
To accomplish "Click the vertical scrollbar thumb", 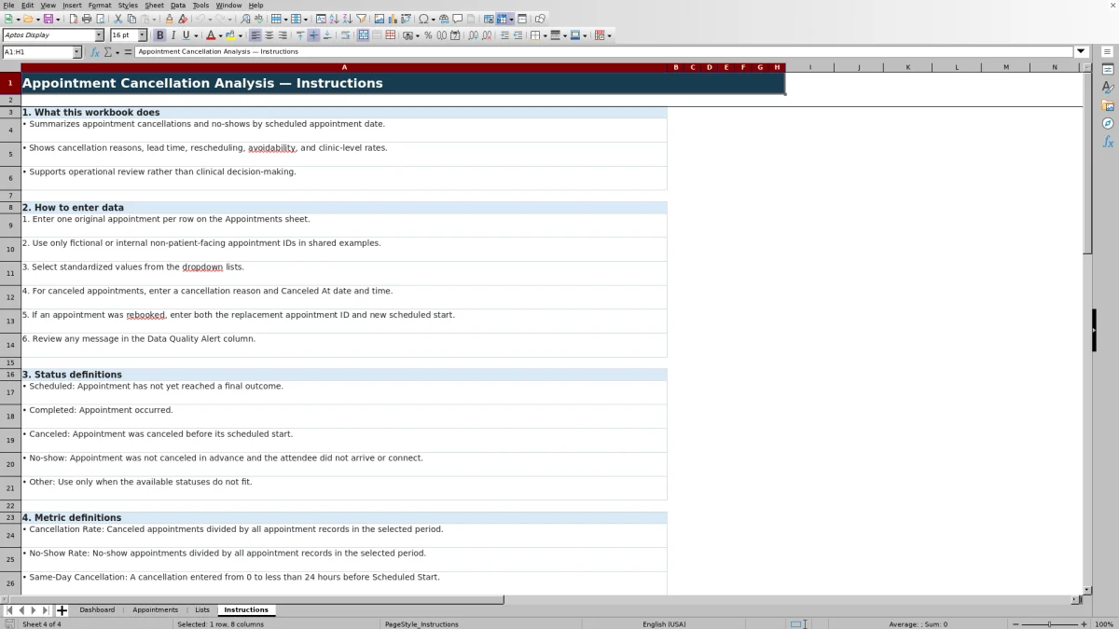I will click(1087, 163).
